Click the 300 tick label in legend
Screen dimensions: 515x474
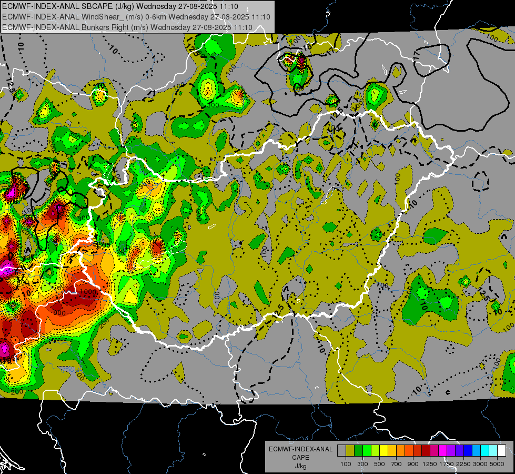click(x=362, y=464)
